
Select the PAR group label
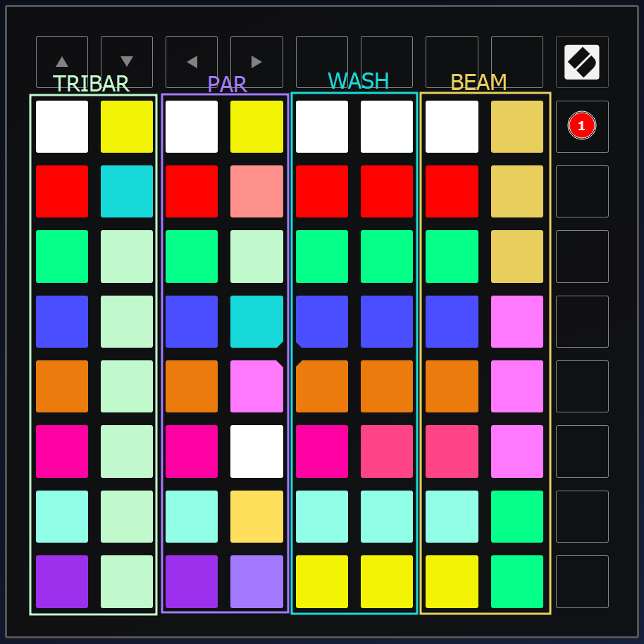click(x=227, y=84)
